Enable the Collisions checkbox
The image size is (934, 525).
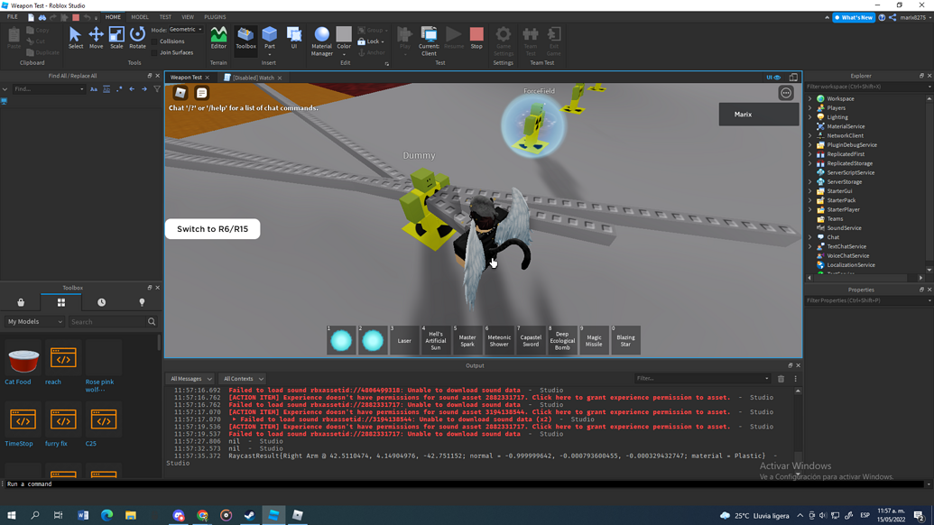[155, 41]
